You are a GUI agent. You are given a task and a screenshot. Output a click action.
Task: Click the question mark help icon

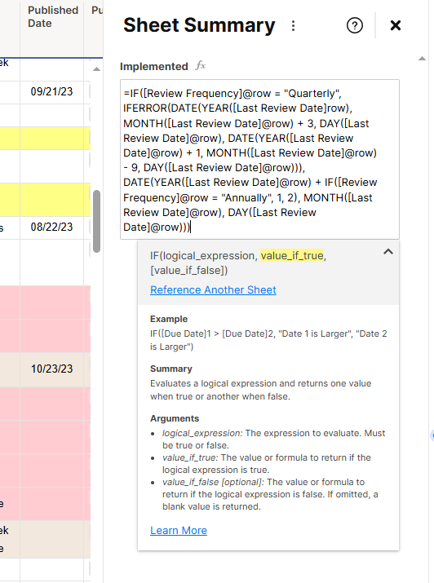click(354, 25)
